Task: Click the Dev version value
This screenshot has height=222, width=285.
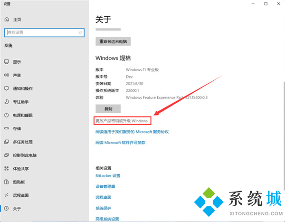Action: click(x=129, y=77)
